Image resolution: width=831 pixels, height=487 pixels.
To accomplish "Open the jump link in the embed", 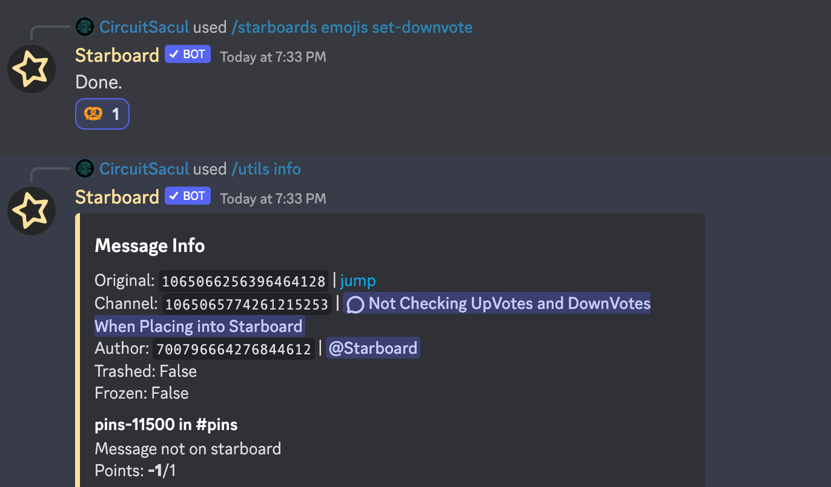I will tap(358, 281).
